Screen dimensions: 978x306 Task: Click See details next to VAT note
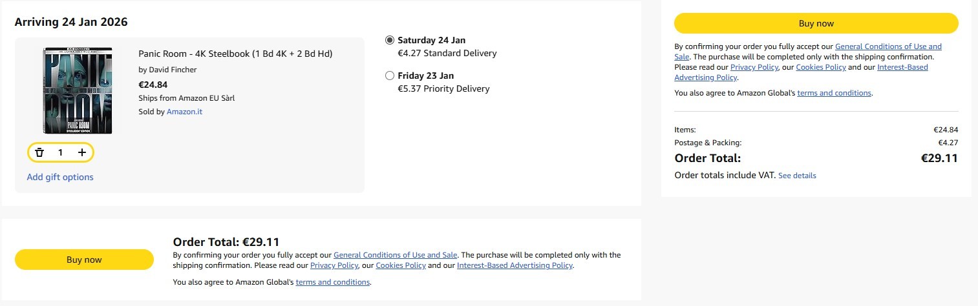point(797,176)
